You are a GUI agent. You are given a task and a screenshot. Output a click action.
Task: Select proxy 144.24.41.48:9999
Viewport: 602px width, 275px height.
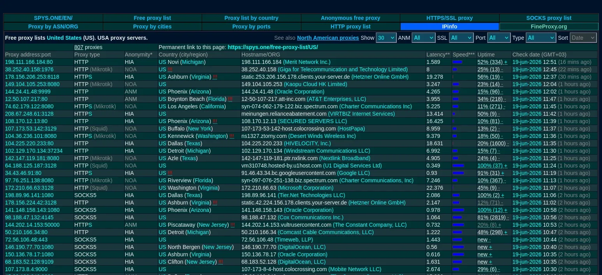(x=28, y=92)
